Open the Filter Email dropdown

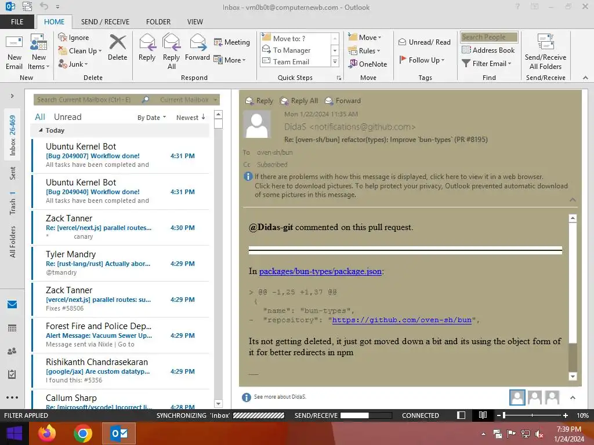[x=487, y=64]
